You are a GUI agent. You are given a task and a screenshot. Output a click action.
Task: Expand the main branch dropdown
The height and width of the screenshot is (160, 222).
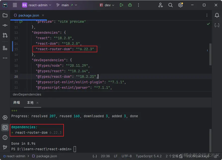(67, 5)
